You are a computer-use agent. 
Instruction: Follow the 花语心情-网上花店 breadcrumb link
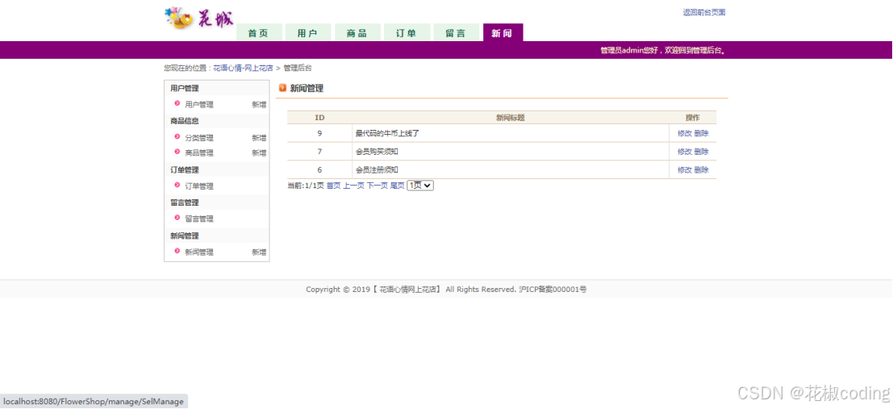click(x=243, y=68)
